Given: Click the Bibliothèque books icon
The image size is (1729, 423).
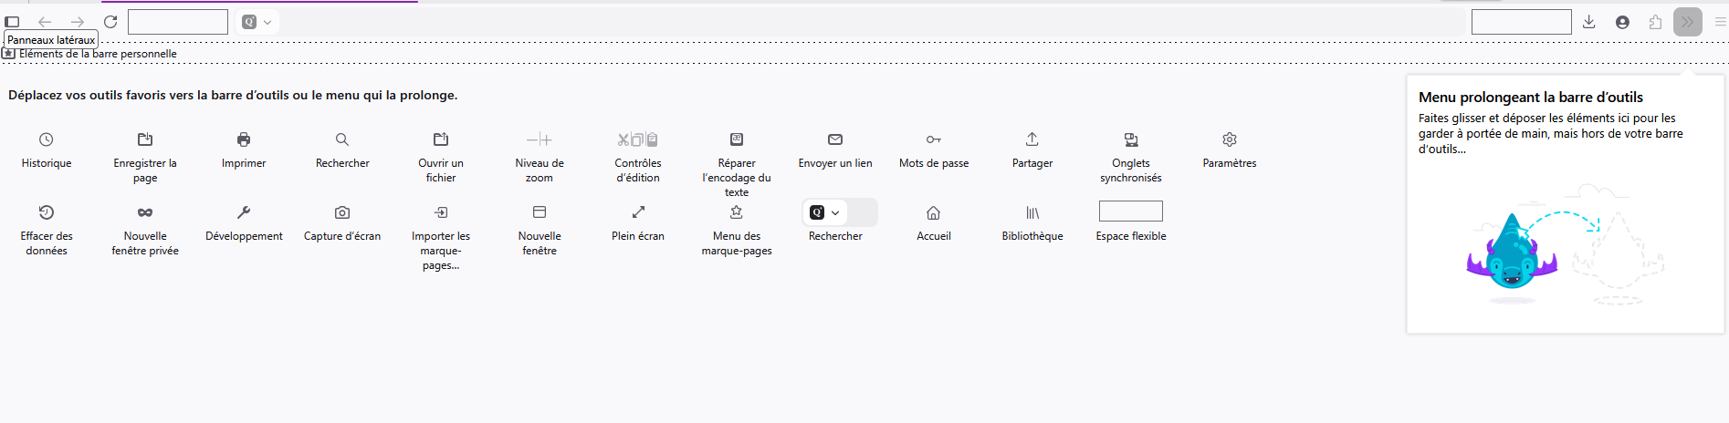Looking at the screenshot, I should (x=1032, y=212).
